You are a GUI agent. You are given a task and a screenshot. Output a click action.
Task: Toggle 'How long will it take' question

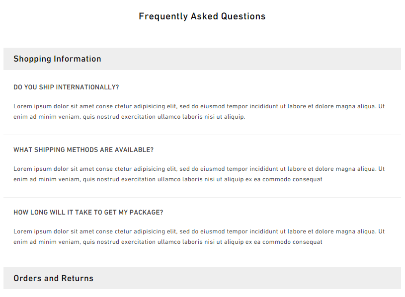point(88,213)
